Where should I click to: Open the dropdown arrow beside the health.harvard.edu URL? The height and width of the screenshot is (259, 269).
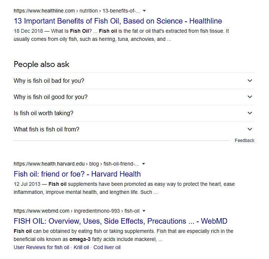pos(144,164)
